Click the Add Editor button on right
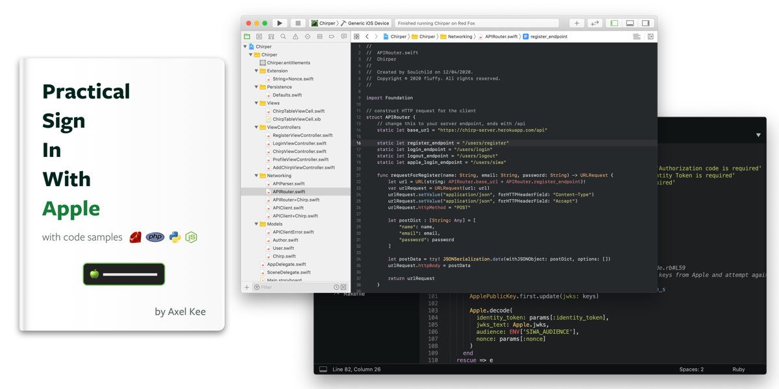The image size is (779, 389). tap(650, 37)
